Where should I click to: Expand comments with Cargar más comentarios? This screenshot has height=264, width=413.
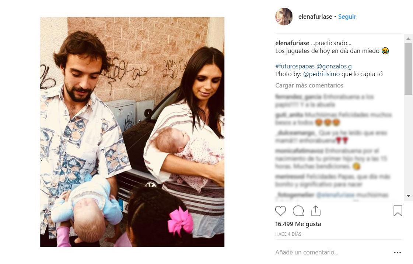(309, 85)
